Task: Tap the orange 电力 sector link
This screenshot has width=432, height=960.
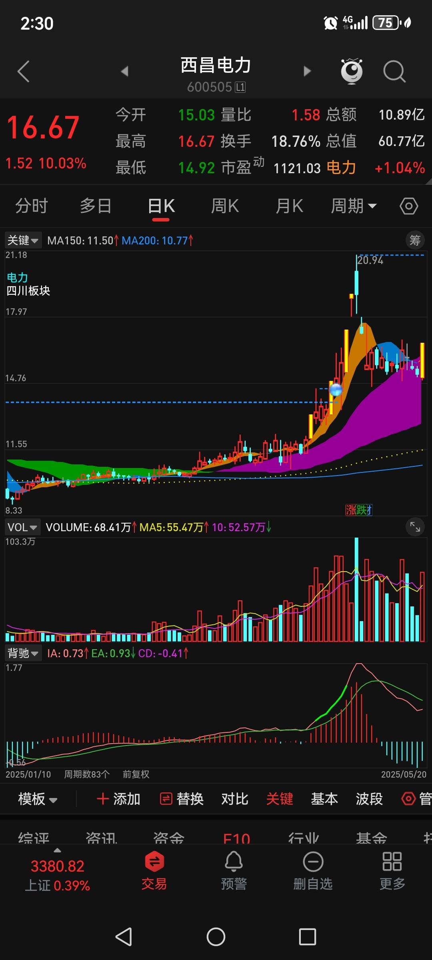Action: tap(341, 168)
